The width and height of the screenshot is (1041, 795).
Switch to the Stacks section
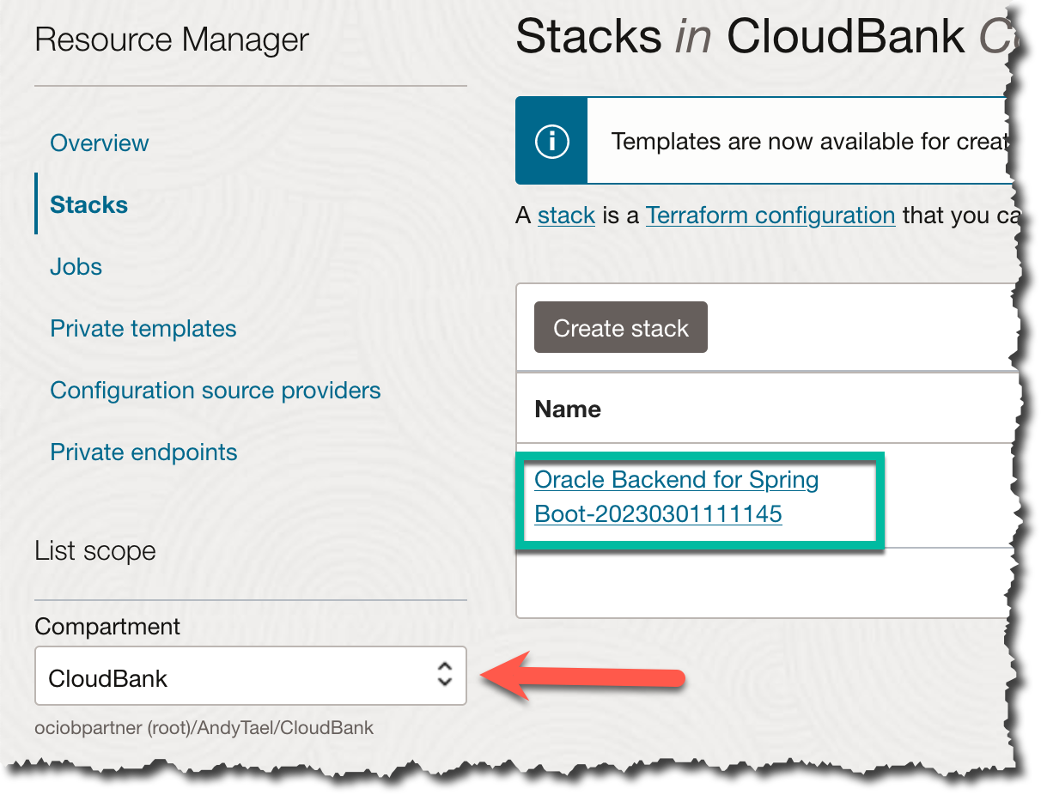coord(88,204)
